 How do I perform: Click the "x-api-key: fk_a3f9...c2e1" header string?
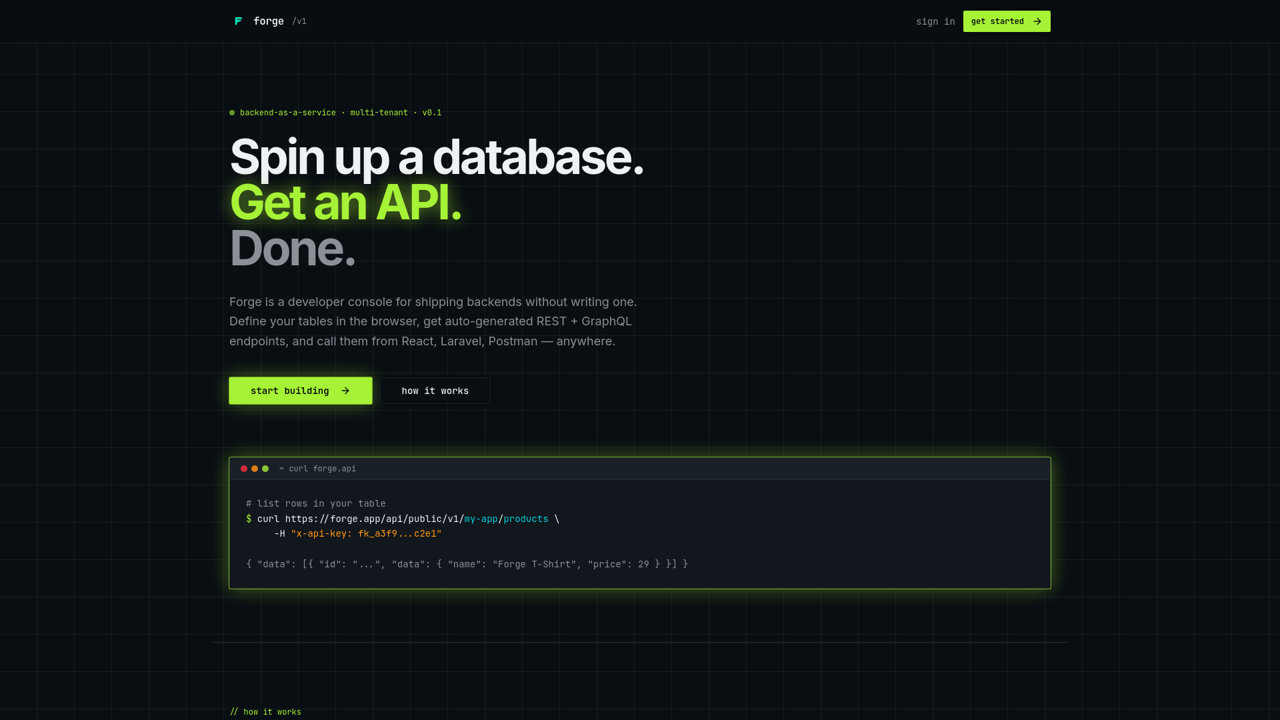tap(367, 533)
